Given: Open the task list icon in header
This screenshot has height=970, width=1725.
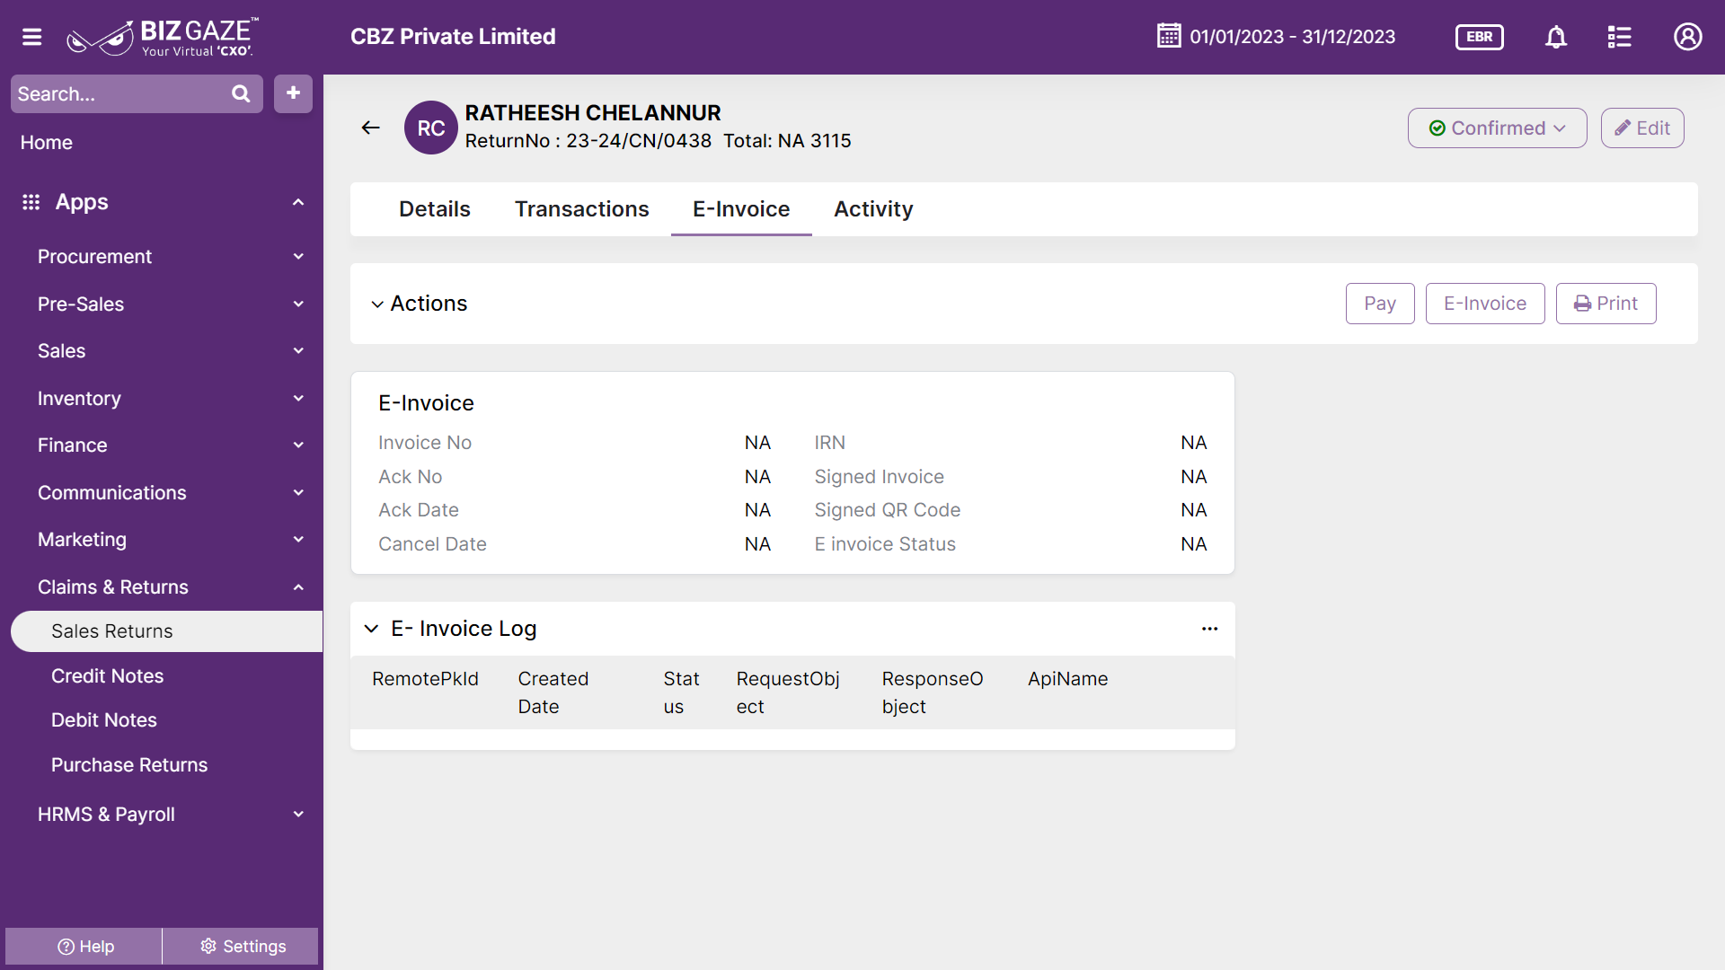Looking at the screenshot, I should click(x=1619, y=37).
